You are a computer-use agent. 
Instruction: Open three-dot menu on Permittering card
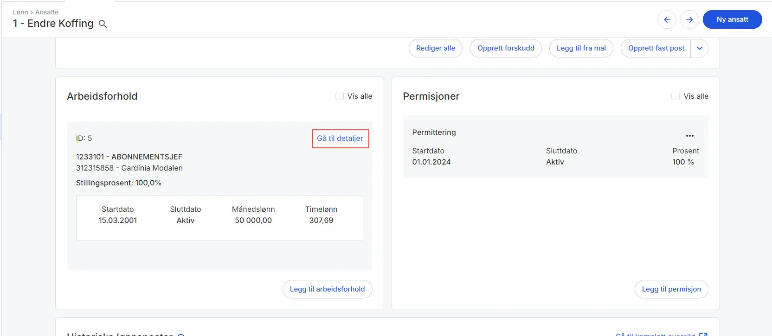pos(689,136)
